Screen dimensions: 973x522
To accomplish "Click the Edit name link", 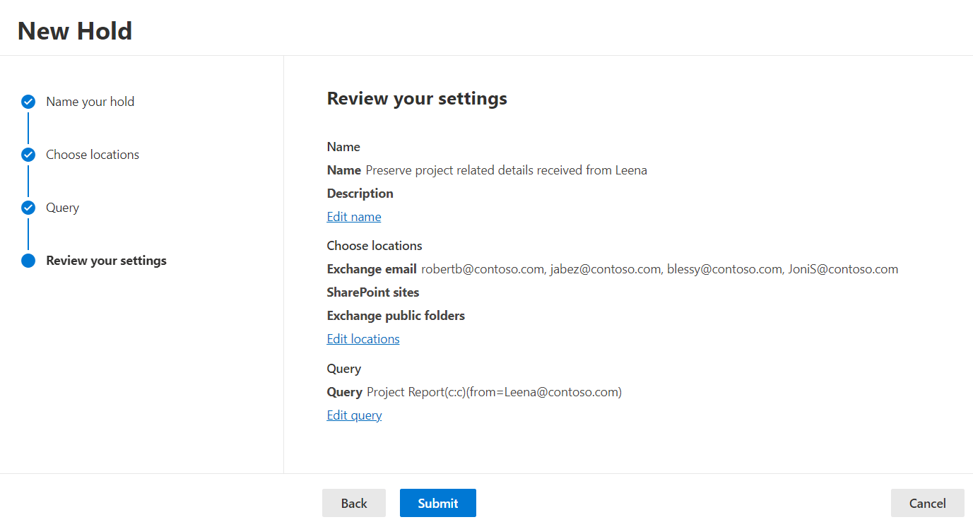I will (x=353, y=216).
